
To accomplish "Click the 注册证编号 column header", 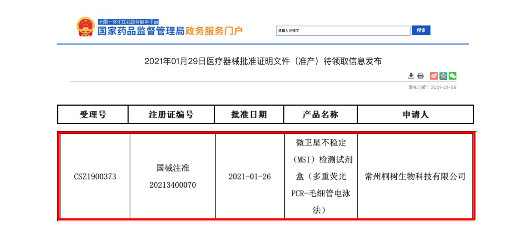I will 171,114.
